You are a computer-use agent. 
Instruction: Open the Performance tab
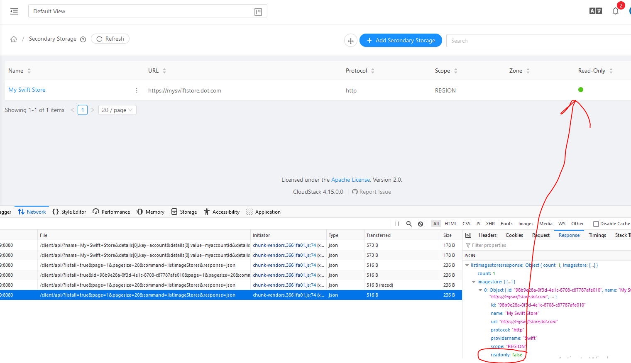pyautogui.click(x=111, y=212)
